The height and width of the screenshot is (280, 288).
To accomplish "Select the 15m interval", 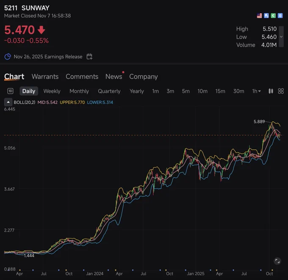I will [220, 91].
